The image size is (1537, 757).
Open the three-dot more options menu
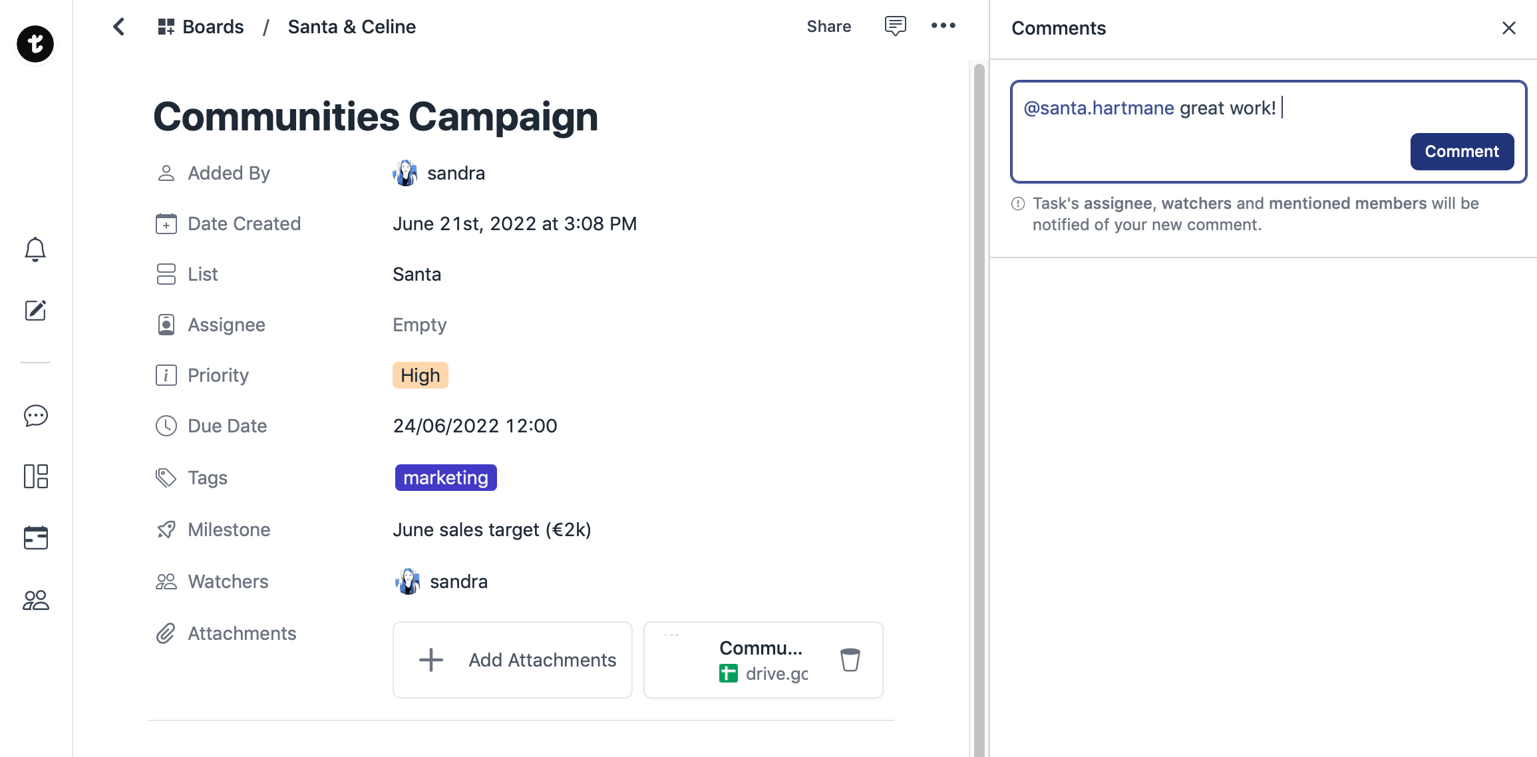coord(943,26)
